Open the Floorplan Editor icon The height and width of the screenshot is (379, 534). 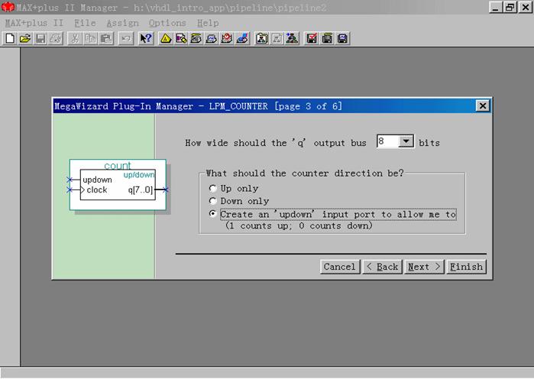click(x=181, y=38)
